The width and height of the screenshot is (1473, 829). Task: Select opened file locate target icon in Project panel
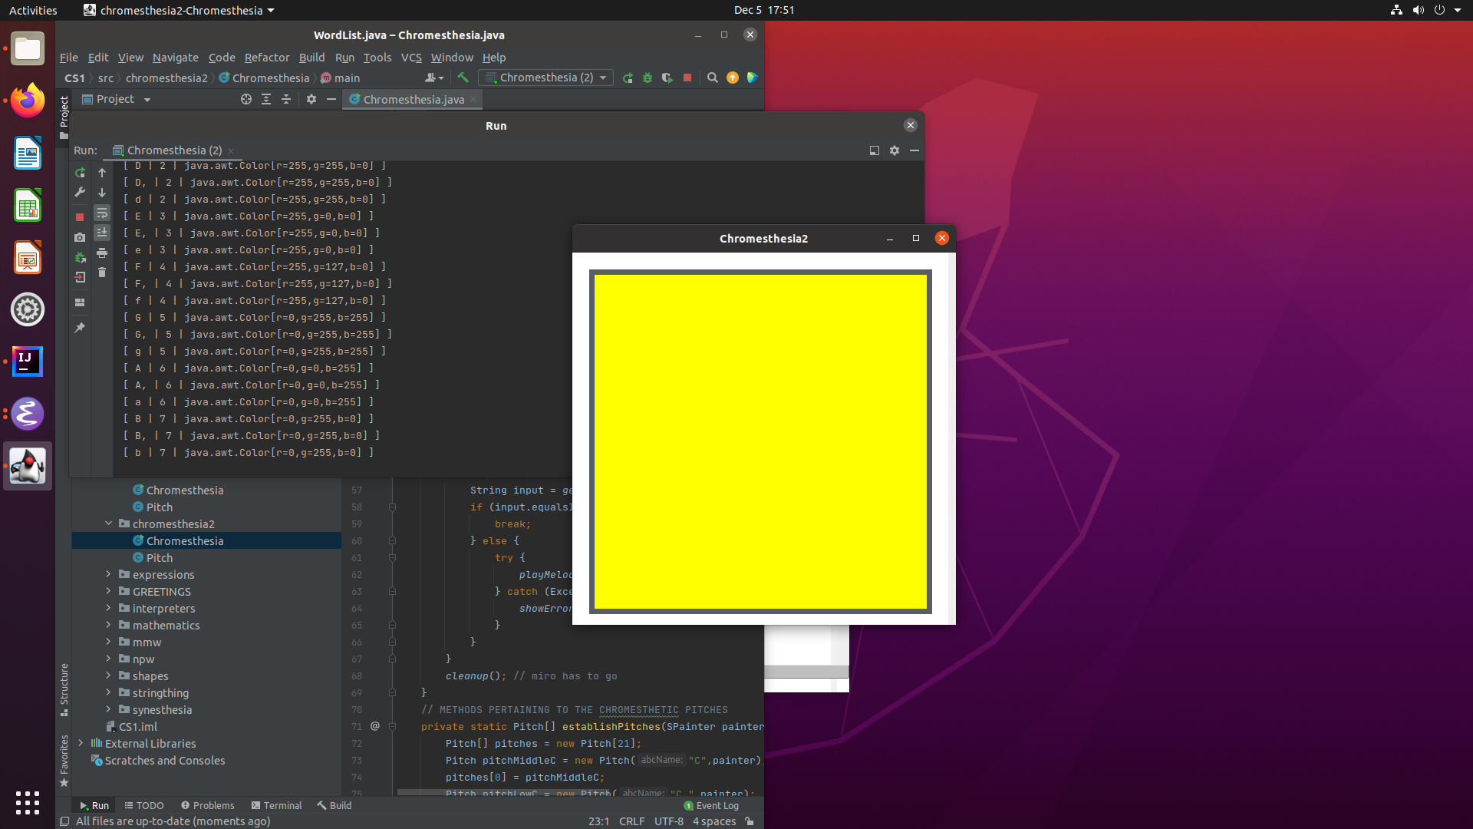246,99
